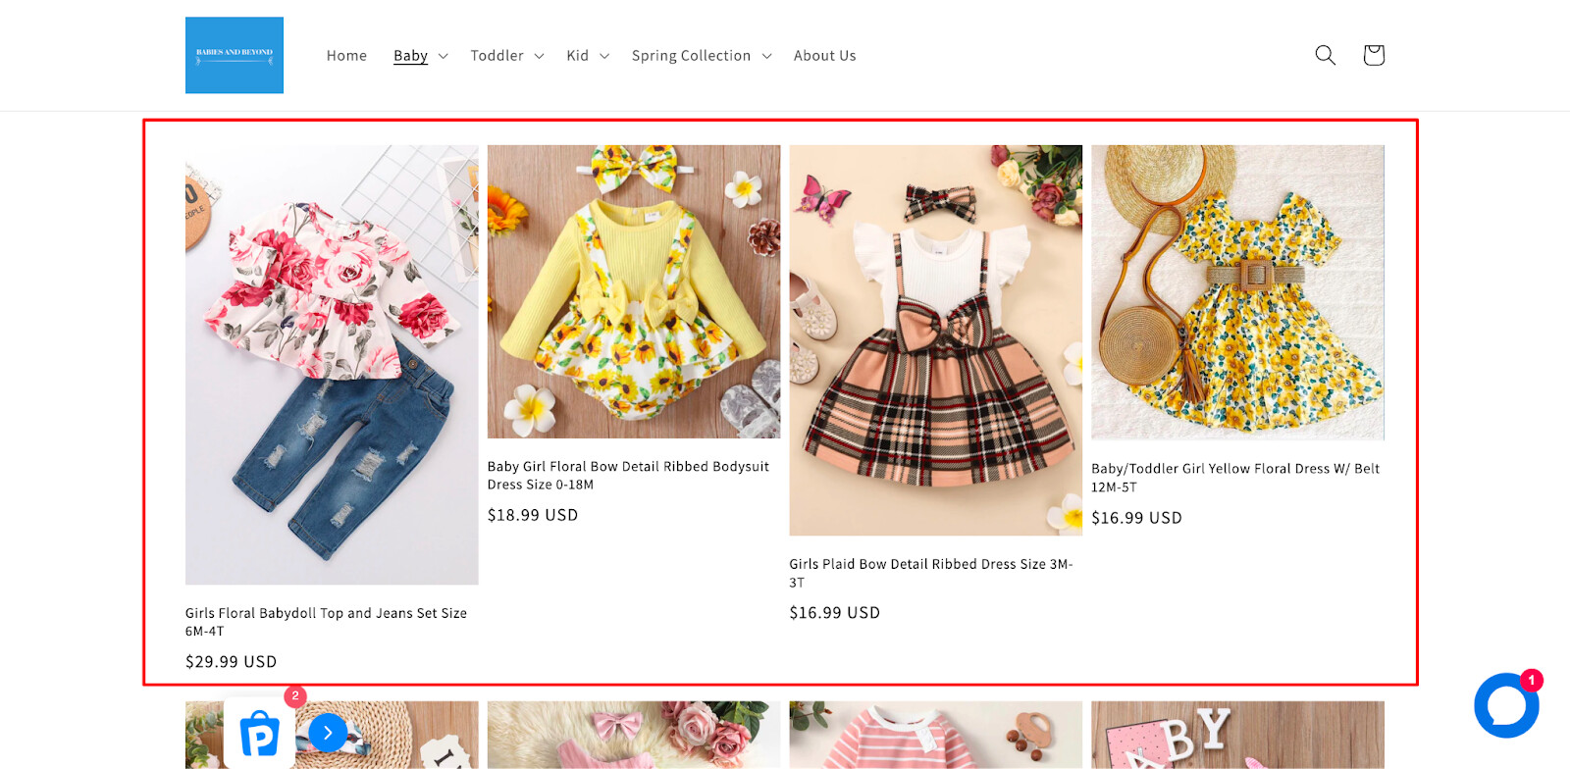The image size is (1570, 769).
Task: Open the Toddler category menu
Action: 497,56
